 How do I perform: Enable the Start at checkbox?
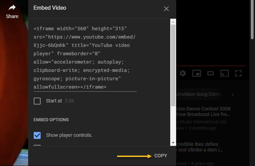pyautogui.click(x=37, y=101)
